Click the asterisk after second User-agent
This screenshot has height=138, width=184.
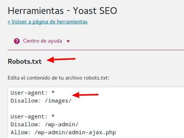click(x=53, y=116)
